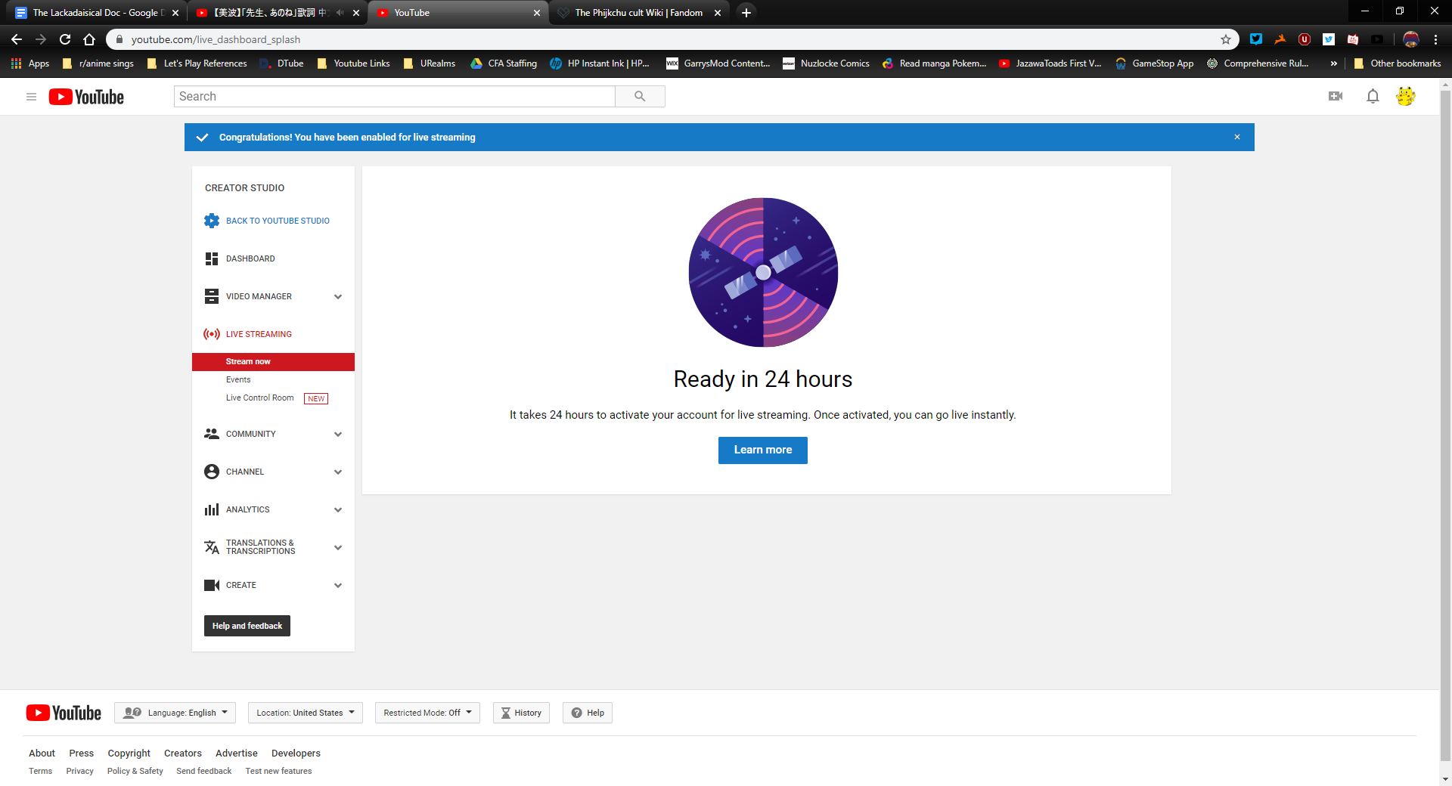Screen dimensions: 1452x786
Task: Open the r/anime sings bookmark folder
Action: [x=98, y=63]
